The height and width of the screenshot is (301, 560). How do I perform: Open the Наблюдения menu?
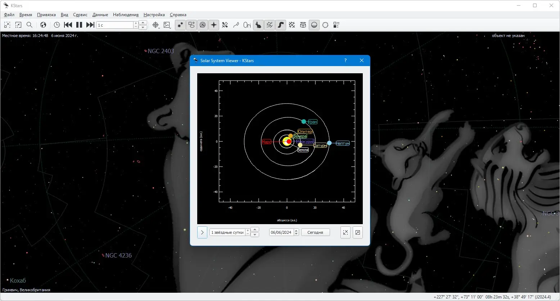coord(126,15)
